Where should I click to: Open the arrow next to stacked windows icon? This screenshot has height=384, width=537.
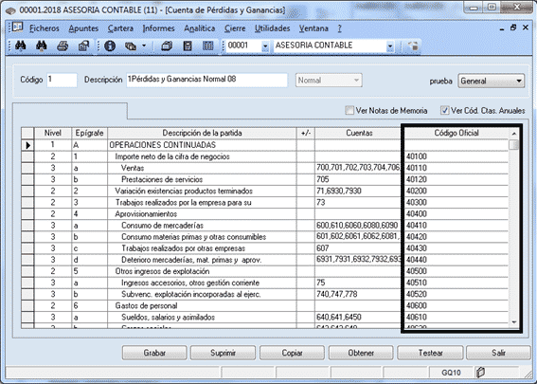[x=144, y=46]
